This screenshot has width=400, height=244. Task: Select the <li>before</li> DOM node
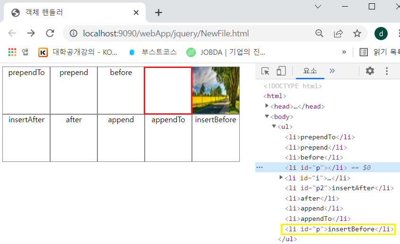pos(314,158)
